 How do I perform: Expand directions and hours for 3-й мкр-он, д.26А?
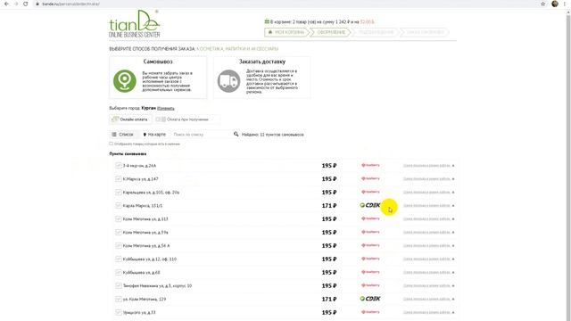pyautogui.click(x=428, y=166)
